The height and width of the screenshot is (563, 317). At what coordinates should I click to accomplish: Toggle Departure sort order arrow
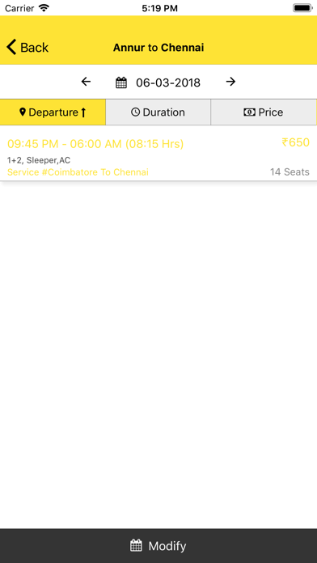coord(83,112)
